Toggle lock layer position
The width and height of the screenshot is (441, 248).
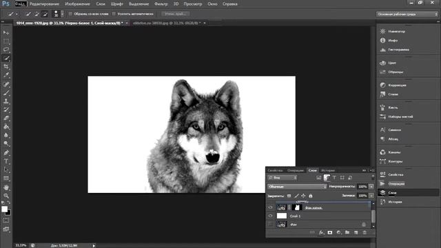point(303,196)
